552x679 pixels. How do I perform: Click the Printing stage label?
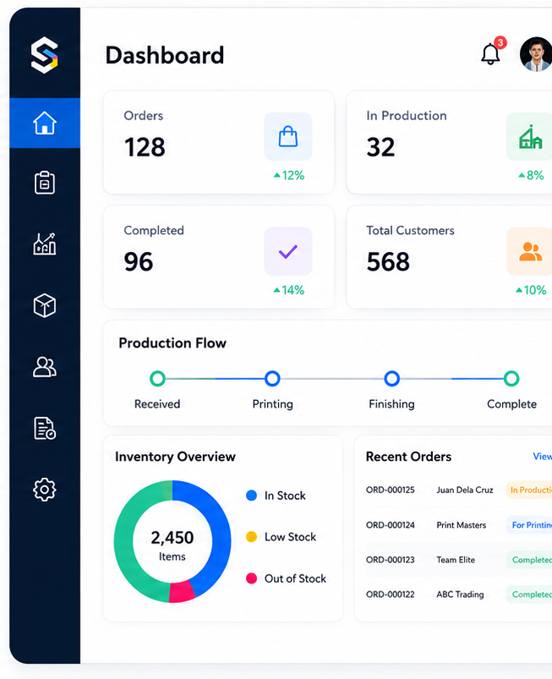pyautogui.click(x=273, y=404)
